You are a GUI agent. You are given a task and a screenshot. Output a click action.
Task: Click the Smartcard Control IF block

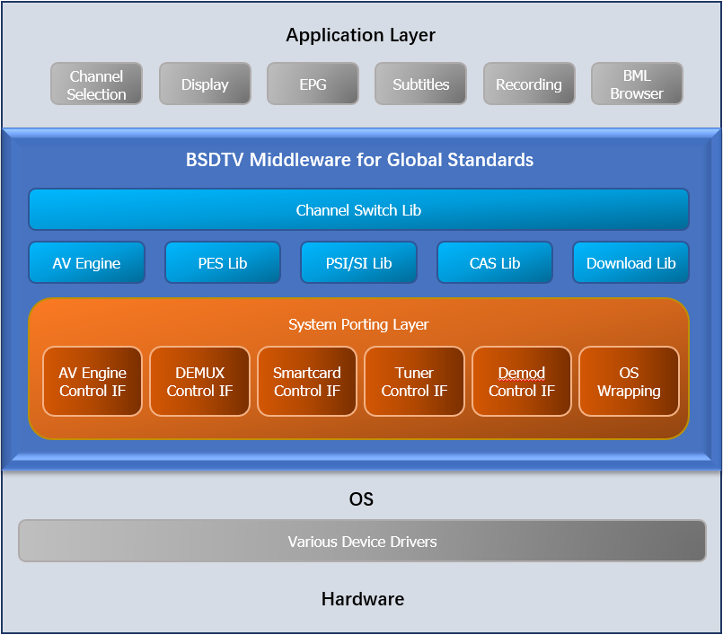(x=307, y=382)
